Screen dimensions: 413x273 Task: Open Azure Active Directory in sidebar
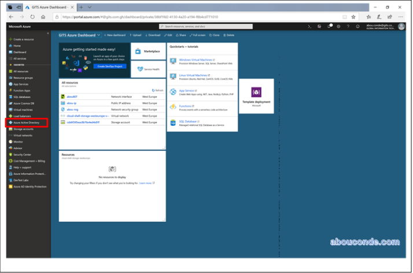27,123
